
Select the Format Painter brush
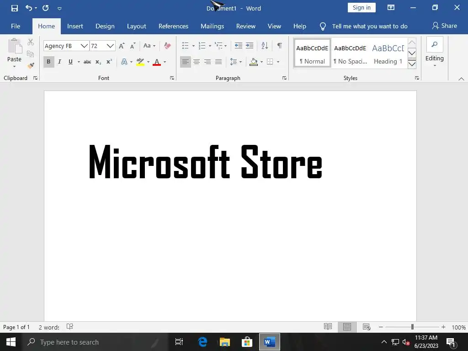click(31, 65)
